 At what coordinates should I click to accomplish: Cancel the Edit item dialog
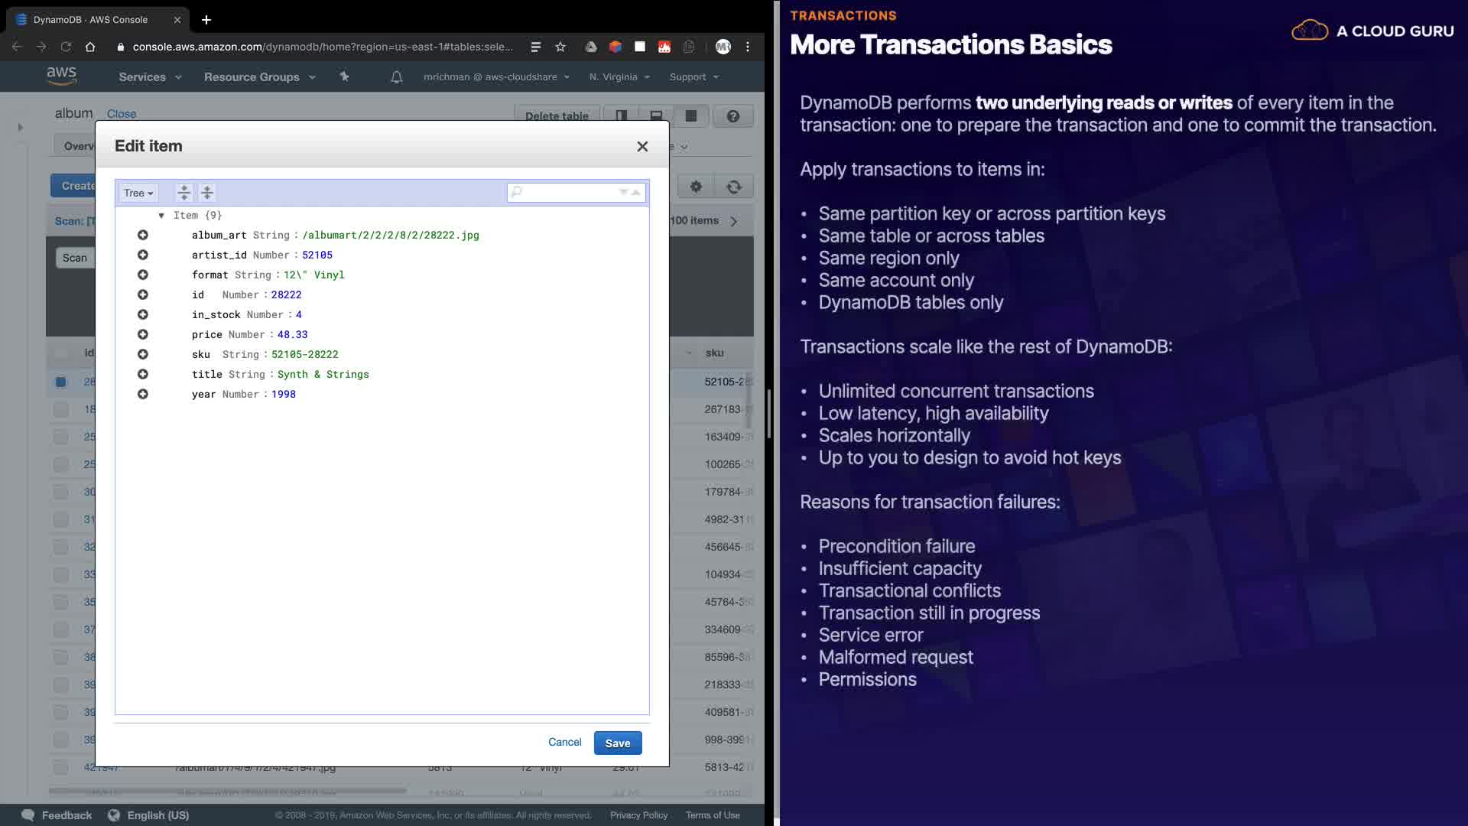click(x=564, y=742)
